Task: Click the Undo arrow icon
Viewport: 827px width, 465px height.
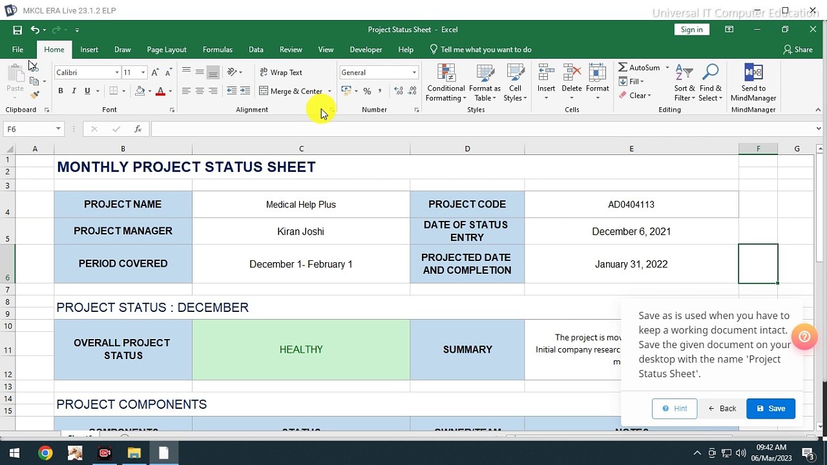Action: 34,30
